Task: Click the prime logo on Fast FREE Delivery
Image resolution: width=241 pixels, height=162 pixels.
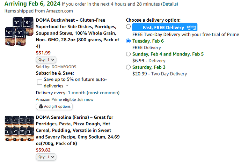Action: point(191,27)
